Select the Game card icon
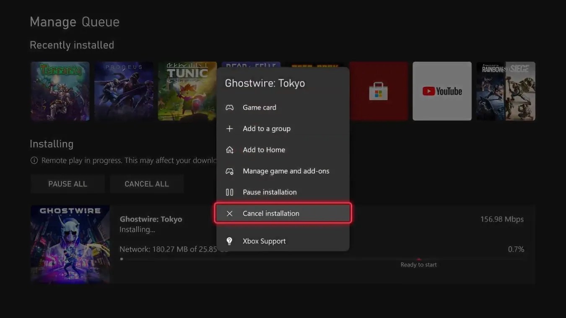The width and height of the screenshot is (566, 318). pos(229,107)
